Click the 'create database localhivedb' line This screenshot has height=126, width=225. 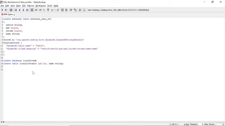pos(20,61)
